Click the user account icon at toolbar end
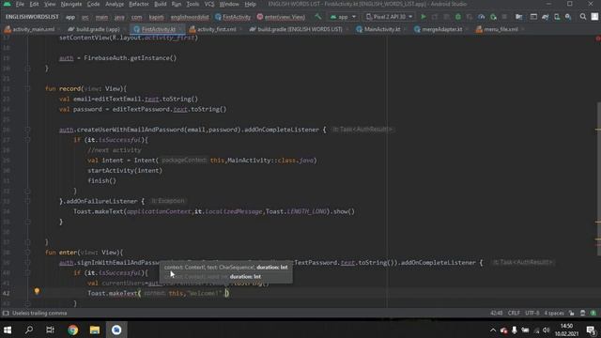This screenshot has width=601, height=338. tap(594, 17)
